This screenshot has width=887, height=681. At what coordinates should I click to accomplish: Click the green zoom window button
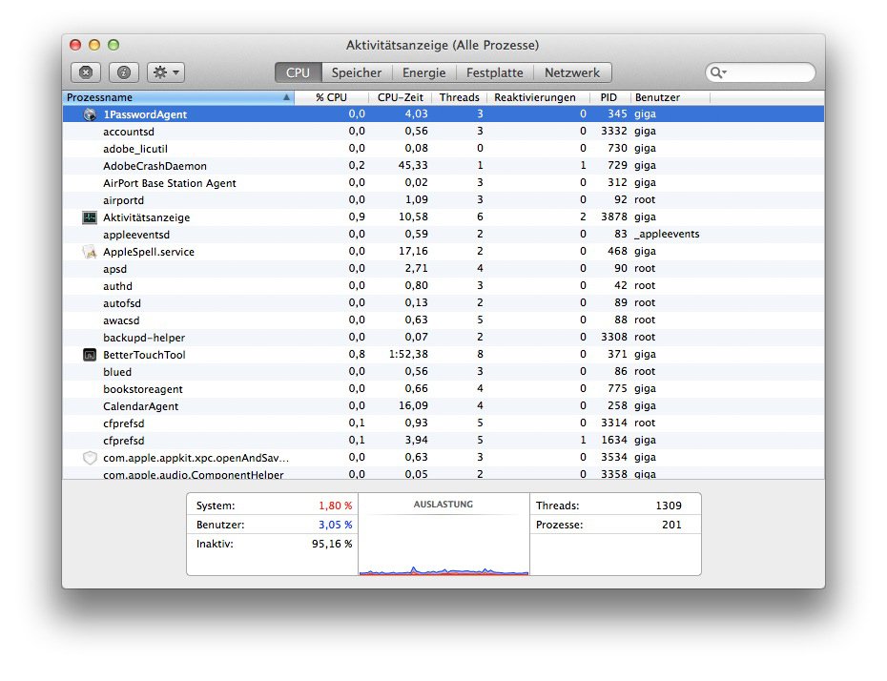(113, 45)
